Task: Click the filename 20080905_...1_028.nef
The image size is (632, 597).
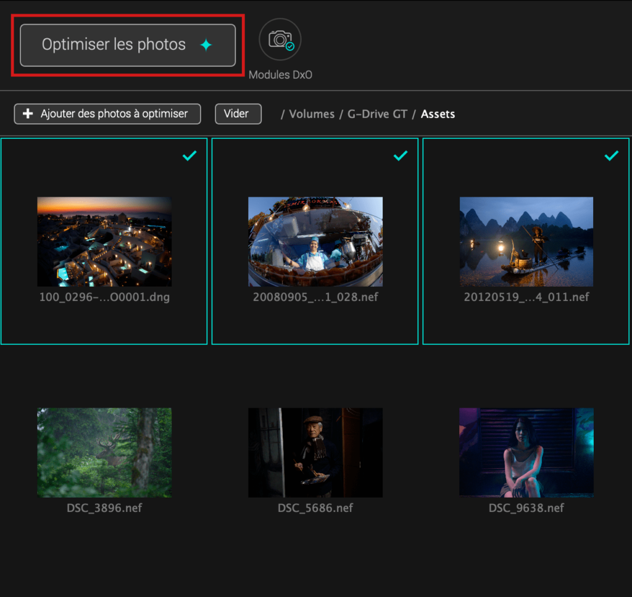Action: pyautogui.click(x=315, y=297)
